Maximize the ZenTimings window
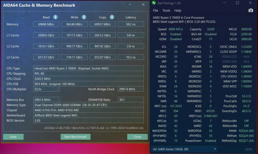 [x=237, y=3]
